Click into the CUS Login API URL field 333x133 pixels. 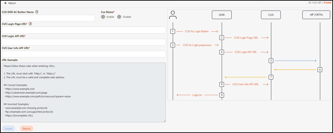84,42
